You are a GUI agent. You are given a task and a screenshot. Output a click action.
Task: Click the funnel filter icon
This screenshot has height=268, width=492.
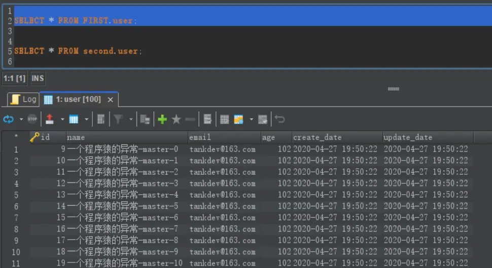(118, 119)
